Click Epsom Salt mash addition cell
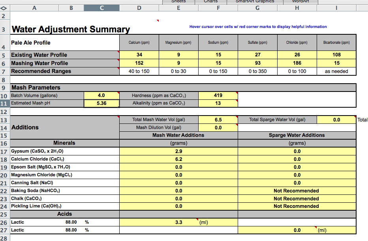This screenshot has width=368, height=241. coord(178,167)
